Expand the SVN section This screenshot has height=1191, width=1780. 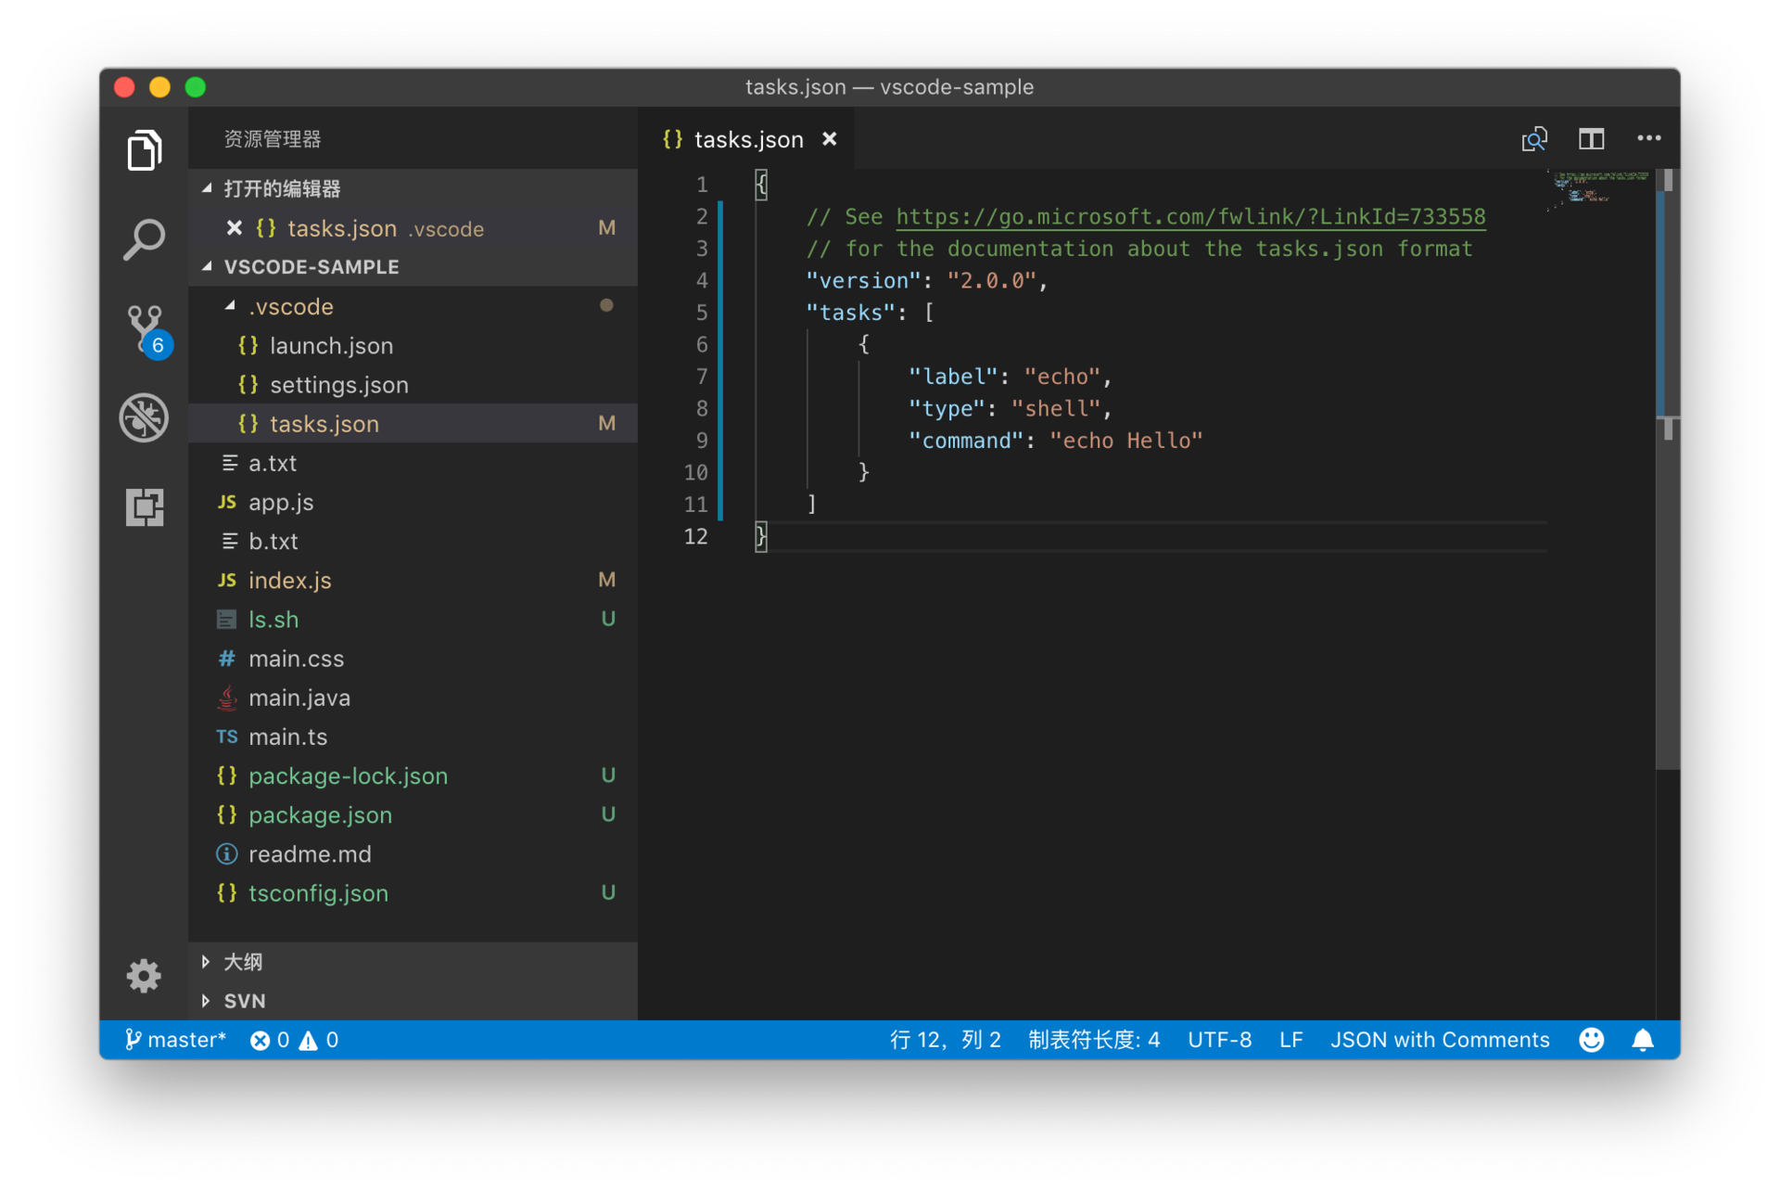tap(244, 1001)
